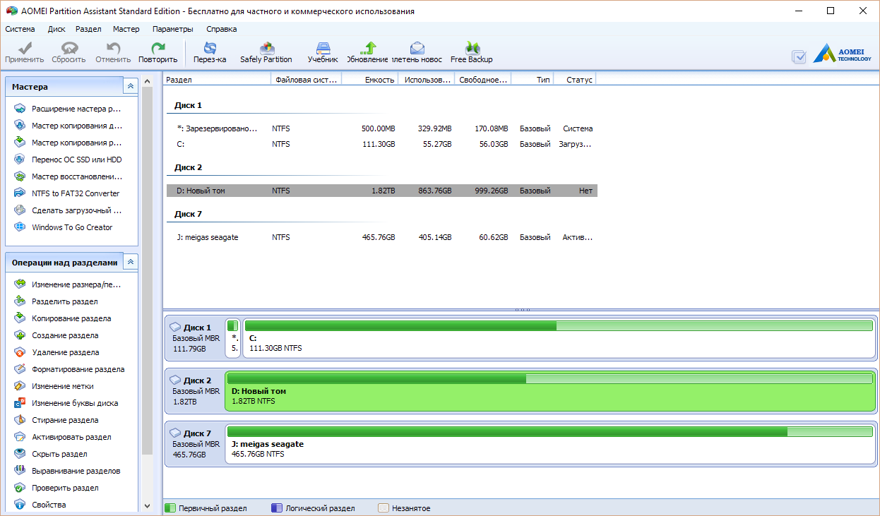This screenshot has width=880, height=516.
Task: Open the Диск menu
Action: (x=57, y=29)
